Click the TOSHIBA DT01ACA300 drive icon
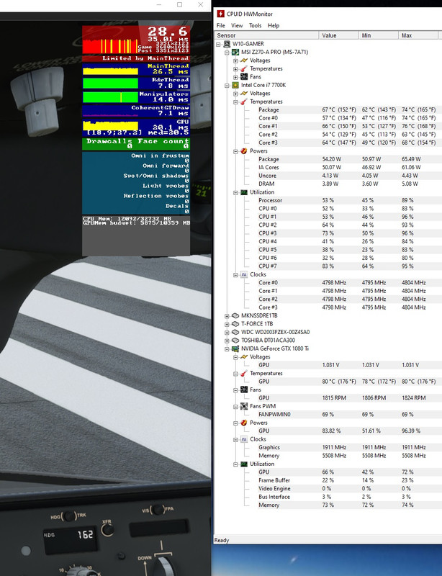 (235, 340)
